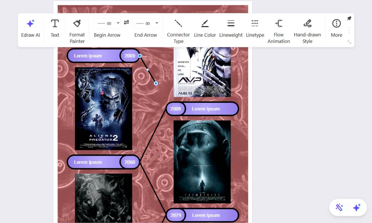This screenshot has height=223, width=372.
Task: Click the vertical dots toolbar drag grip
Action: (x=349, y=30)
